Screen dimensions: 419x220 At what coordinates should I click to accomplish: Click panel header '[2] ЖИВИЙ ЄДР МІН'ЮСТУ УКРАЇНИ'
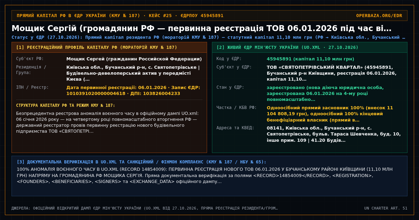[x=287, y=47]
